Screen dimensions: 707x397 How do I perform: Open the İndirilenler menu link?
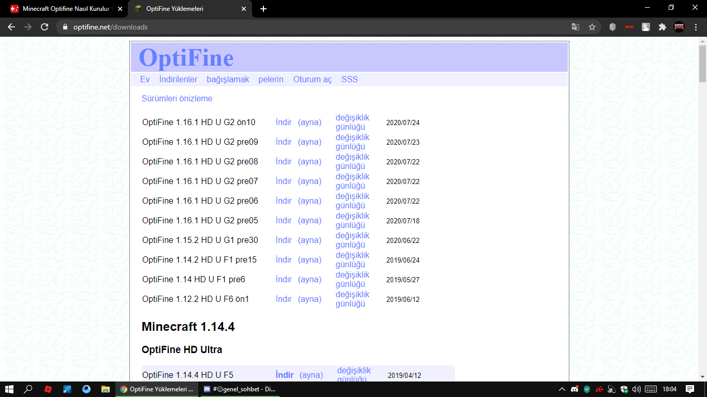click(x=178, y=80)
